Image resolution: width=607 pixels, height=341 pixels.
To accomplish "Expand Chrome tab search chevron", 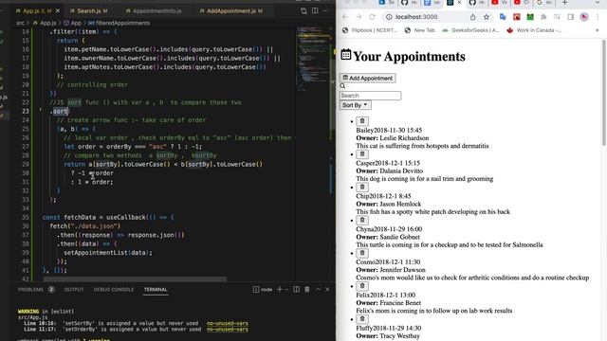I will (x=598, y=3).
